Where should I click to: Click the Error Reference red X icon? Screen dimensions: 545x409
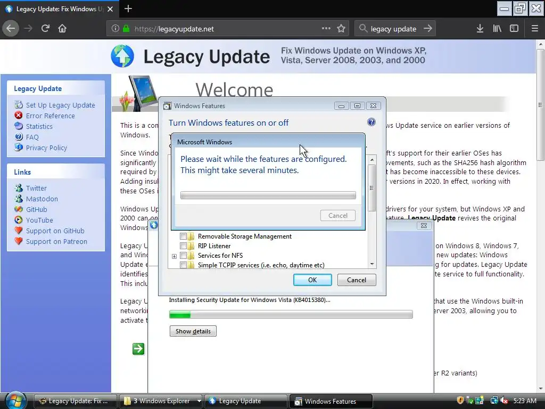coord(19,116)
